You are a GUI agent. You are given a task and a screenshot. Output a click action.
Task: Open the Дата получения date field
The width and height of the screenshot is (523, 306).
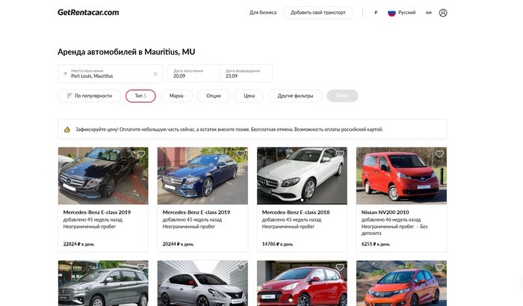(193, 73)
